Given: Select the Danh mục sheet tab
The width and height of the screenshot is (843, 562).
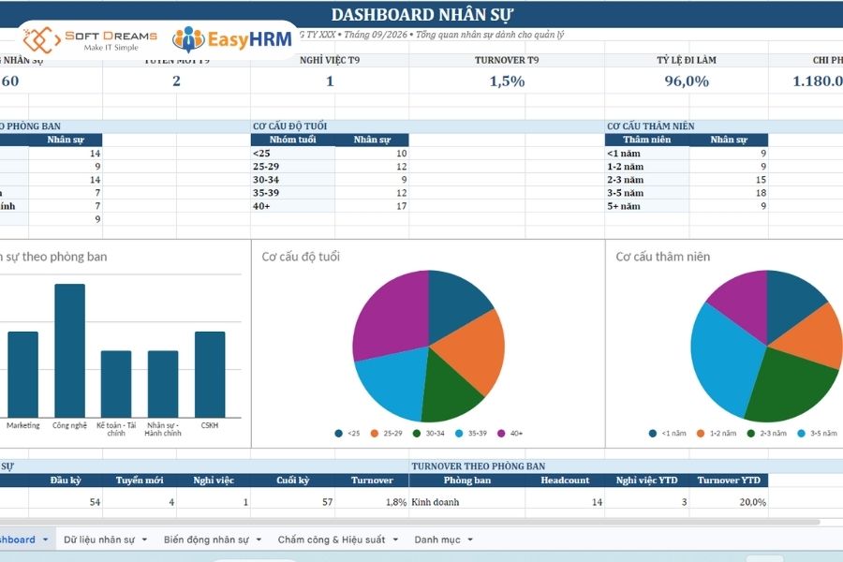Looking at the screenshot, I should [x=437, y=540].
